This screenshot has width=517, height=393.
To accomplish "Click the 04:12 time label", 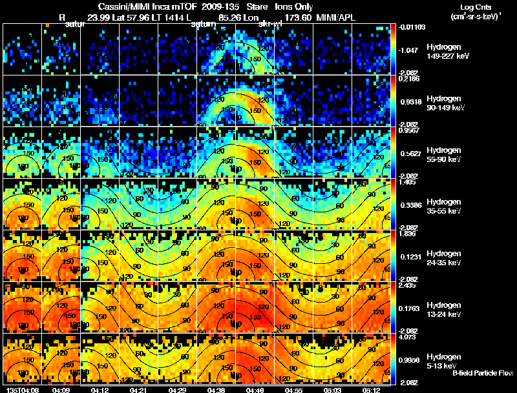I will [x=100, y=390].
